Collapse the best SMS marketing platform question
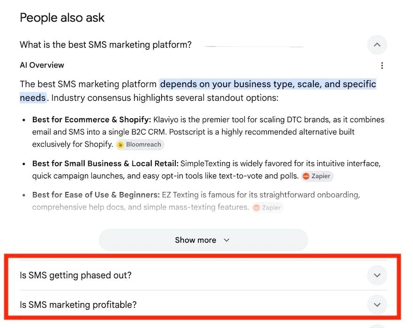 [377, 45]
